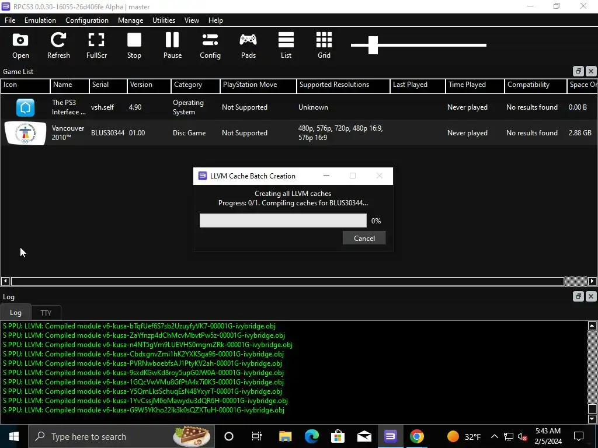The height and width of the screenshot is (448, 598).
Task: Open the Help menu
Action: (215, 20)
